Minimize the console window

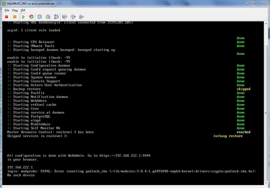tap(247, 3)
